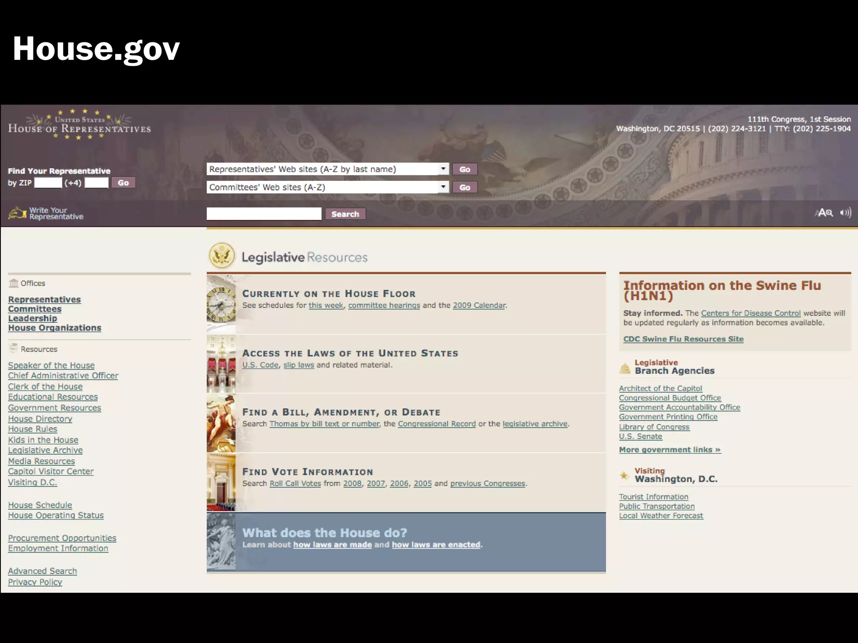The height and width of the screenshot is (643, 858).
Task: Click the committee hearings link
Action: point(384,305)
